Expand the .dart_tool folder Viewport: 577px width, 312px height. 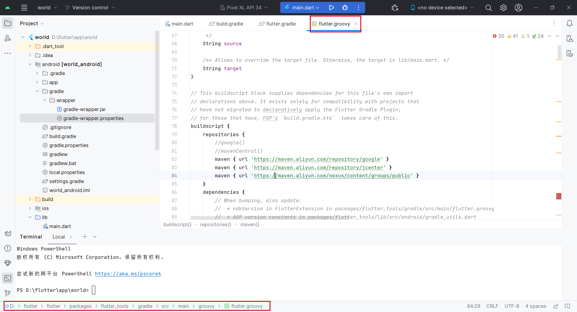[30, 46]
